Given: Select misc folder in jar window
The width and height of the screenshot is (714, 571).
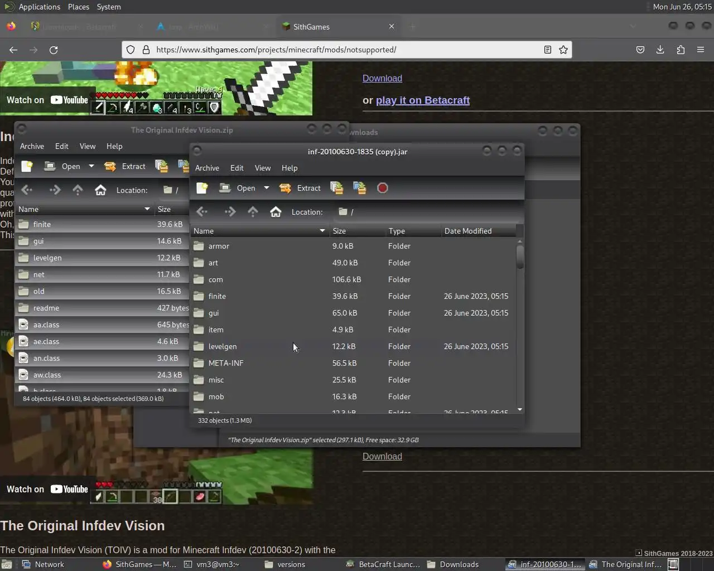Looking at the screenshot, I should [353, 380].
